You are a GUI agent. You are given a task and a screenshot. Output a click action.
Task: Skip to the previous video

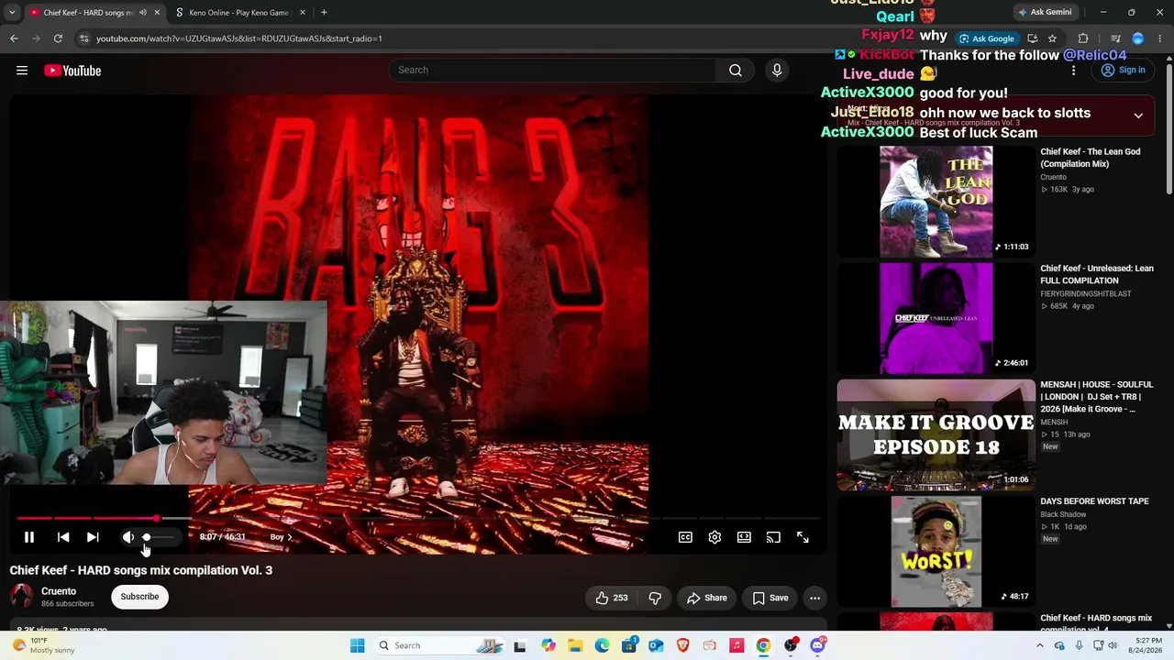point(63,537)
